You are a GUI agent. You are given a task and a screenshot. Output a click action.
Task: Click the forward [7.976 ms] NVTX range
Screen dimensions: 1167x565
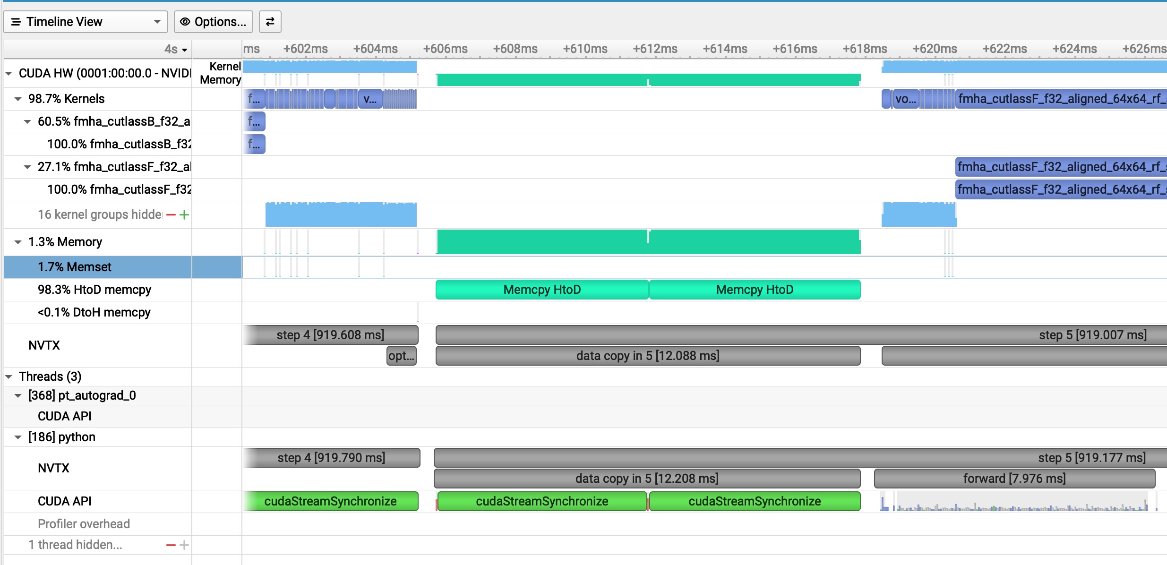[x=1014, y=479]
